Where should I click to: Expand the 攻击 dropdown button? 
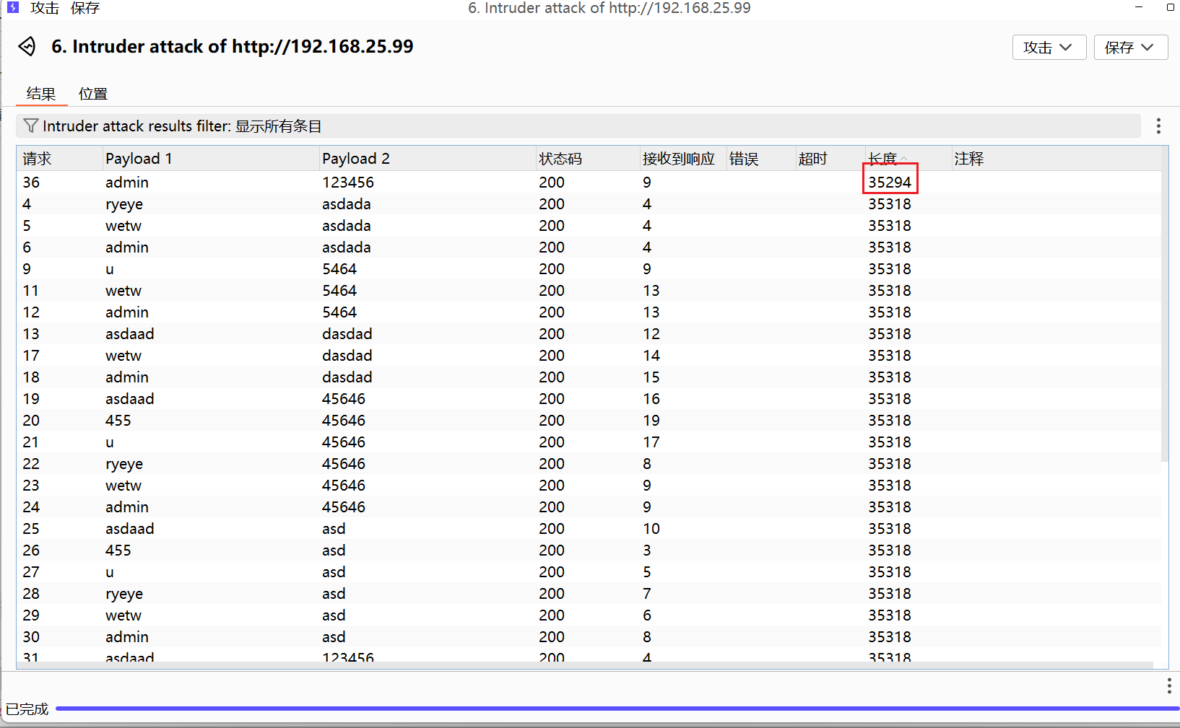point(1049,48)
